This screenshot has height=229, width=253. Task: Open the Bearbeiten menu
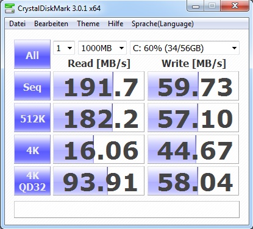pyautogui.click(x=51, y=24)
